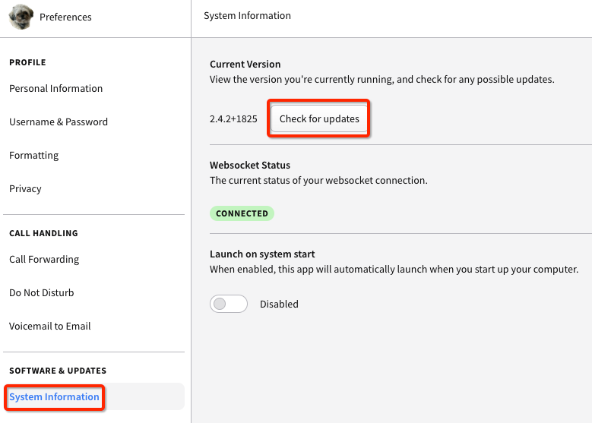
Task: Click the user avatar dog photo
Action: pyautogui.click(x=21, y=17)
